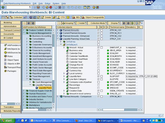Open the Data Warehousing Workbench menu
This screenshot has width=165, height=123.
coord(17,3)
